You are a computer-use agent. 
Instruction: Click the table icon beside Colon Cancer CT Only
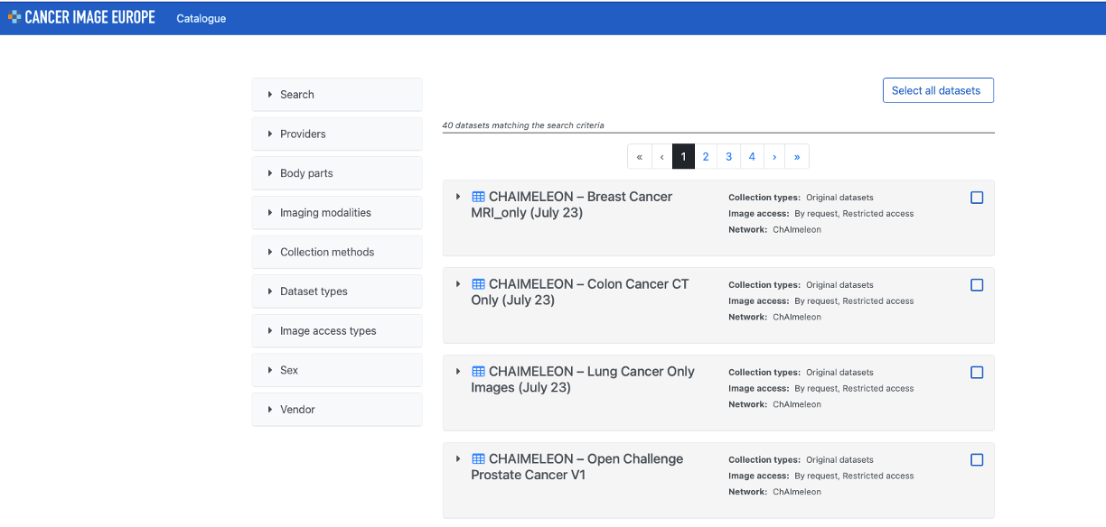(x=479, y=284)
